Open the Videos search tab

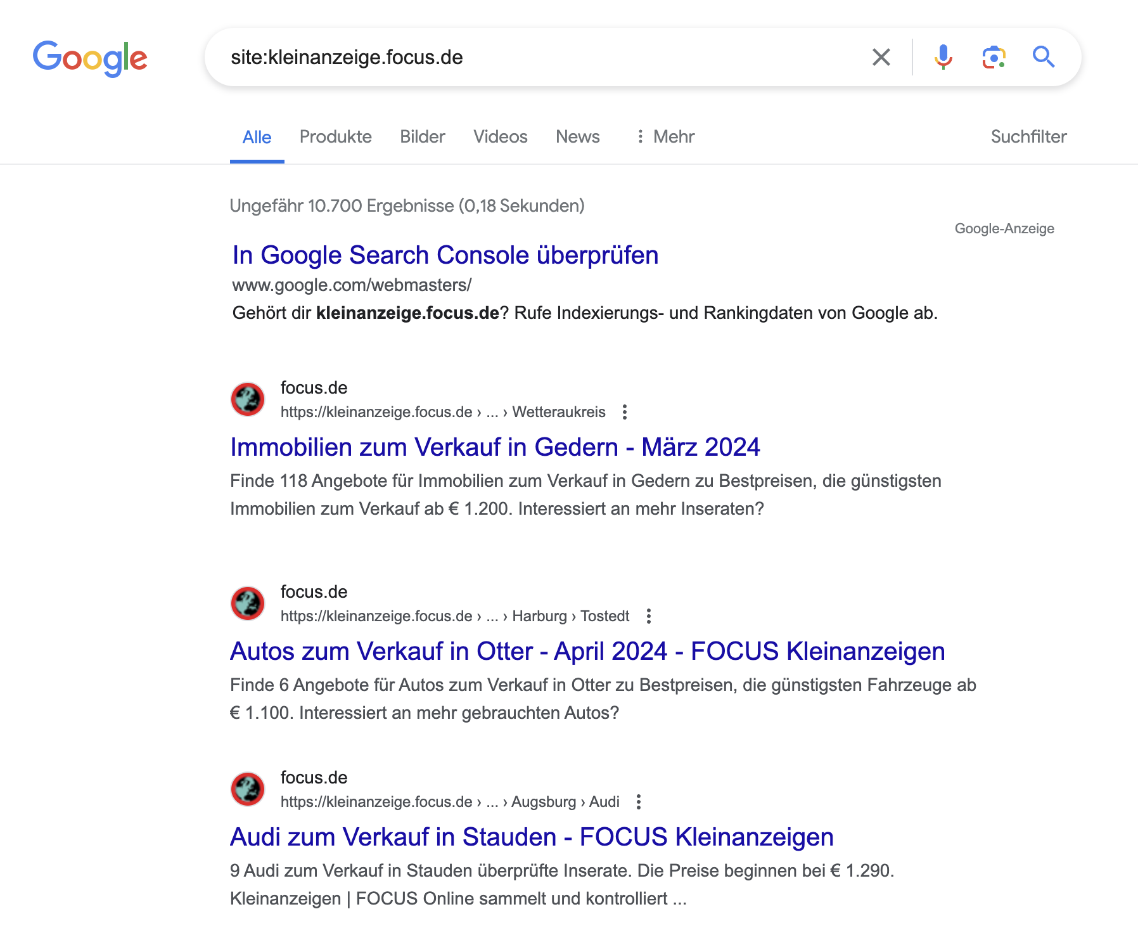coord(500,136)
